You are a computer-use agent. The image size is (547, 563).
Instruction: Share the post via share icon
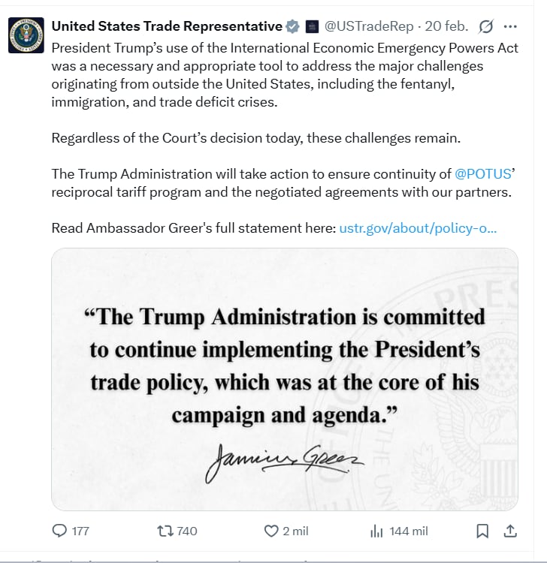509,531
